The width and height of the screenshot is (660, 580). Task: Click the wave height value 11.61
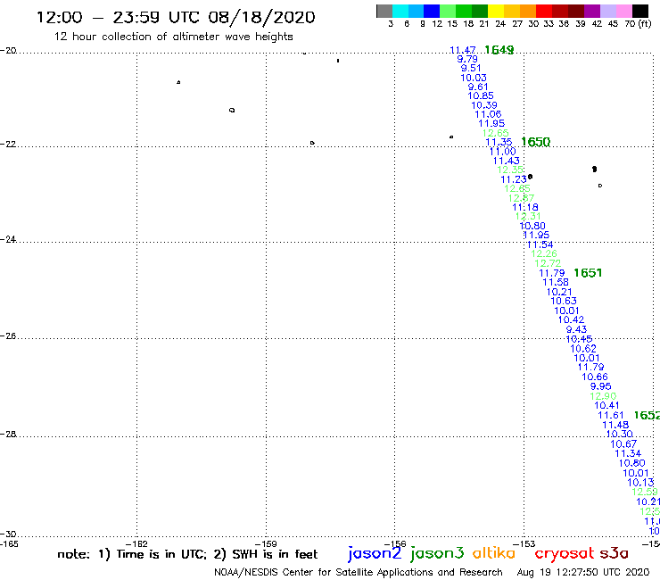(611, 415)
